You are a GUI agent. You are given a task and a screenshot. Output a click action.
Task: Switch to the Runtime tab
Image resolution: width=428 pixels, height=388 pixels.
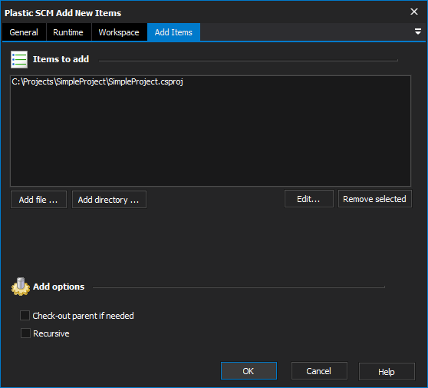68,32
